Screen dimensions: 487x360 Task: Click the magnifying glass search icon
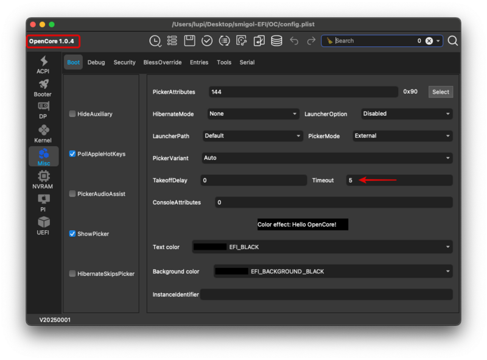(x=453, y=41)
